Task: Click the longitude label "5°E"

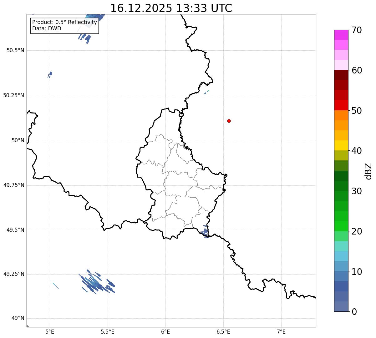Action: pyautogui.click(x=50, y=331)
